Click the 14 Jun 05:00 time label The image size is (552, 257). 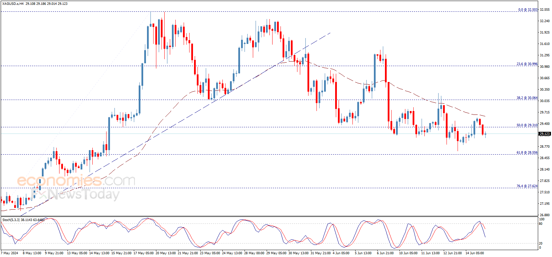475,253
